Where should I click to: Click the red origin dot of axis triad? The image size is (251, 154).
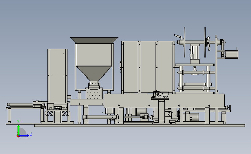pos(18,136)
